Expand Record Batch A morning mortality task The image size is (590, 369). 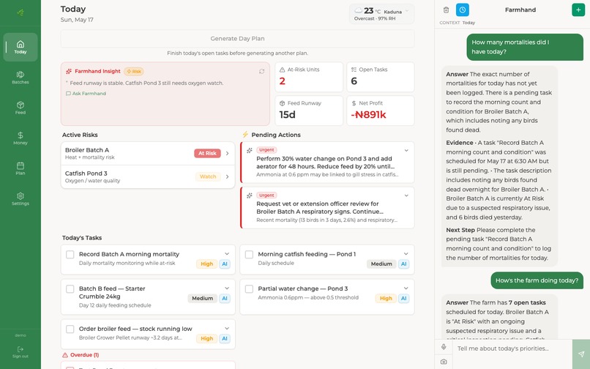click(x=227, y=254)
